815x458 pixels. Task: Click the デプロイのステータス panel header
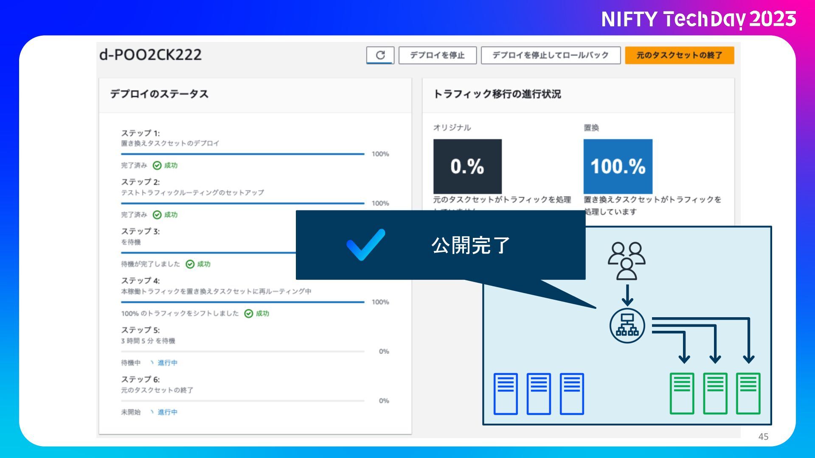159,94
